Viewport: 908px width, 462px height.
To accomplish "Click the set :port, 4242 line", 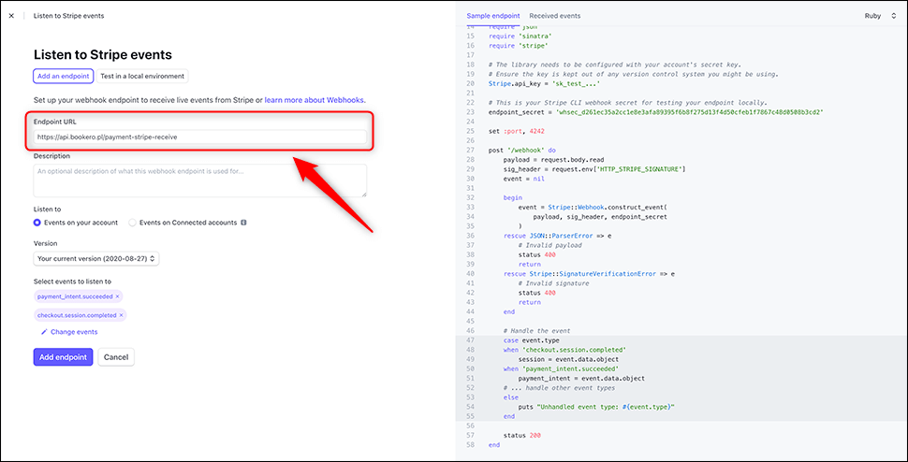I will tap(516, 130).
